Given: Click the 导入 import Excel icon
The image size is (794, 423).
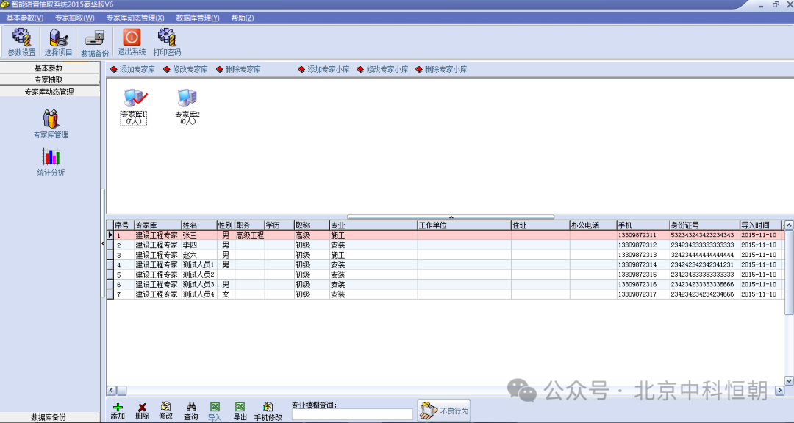Looking at the screenshot, I should pyautogui.click(x=215, y=411).
